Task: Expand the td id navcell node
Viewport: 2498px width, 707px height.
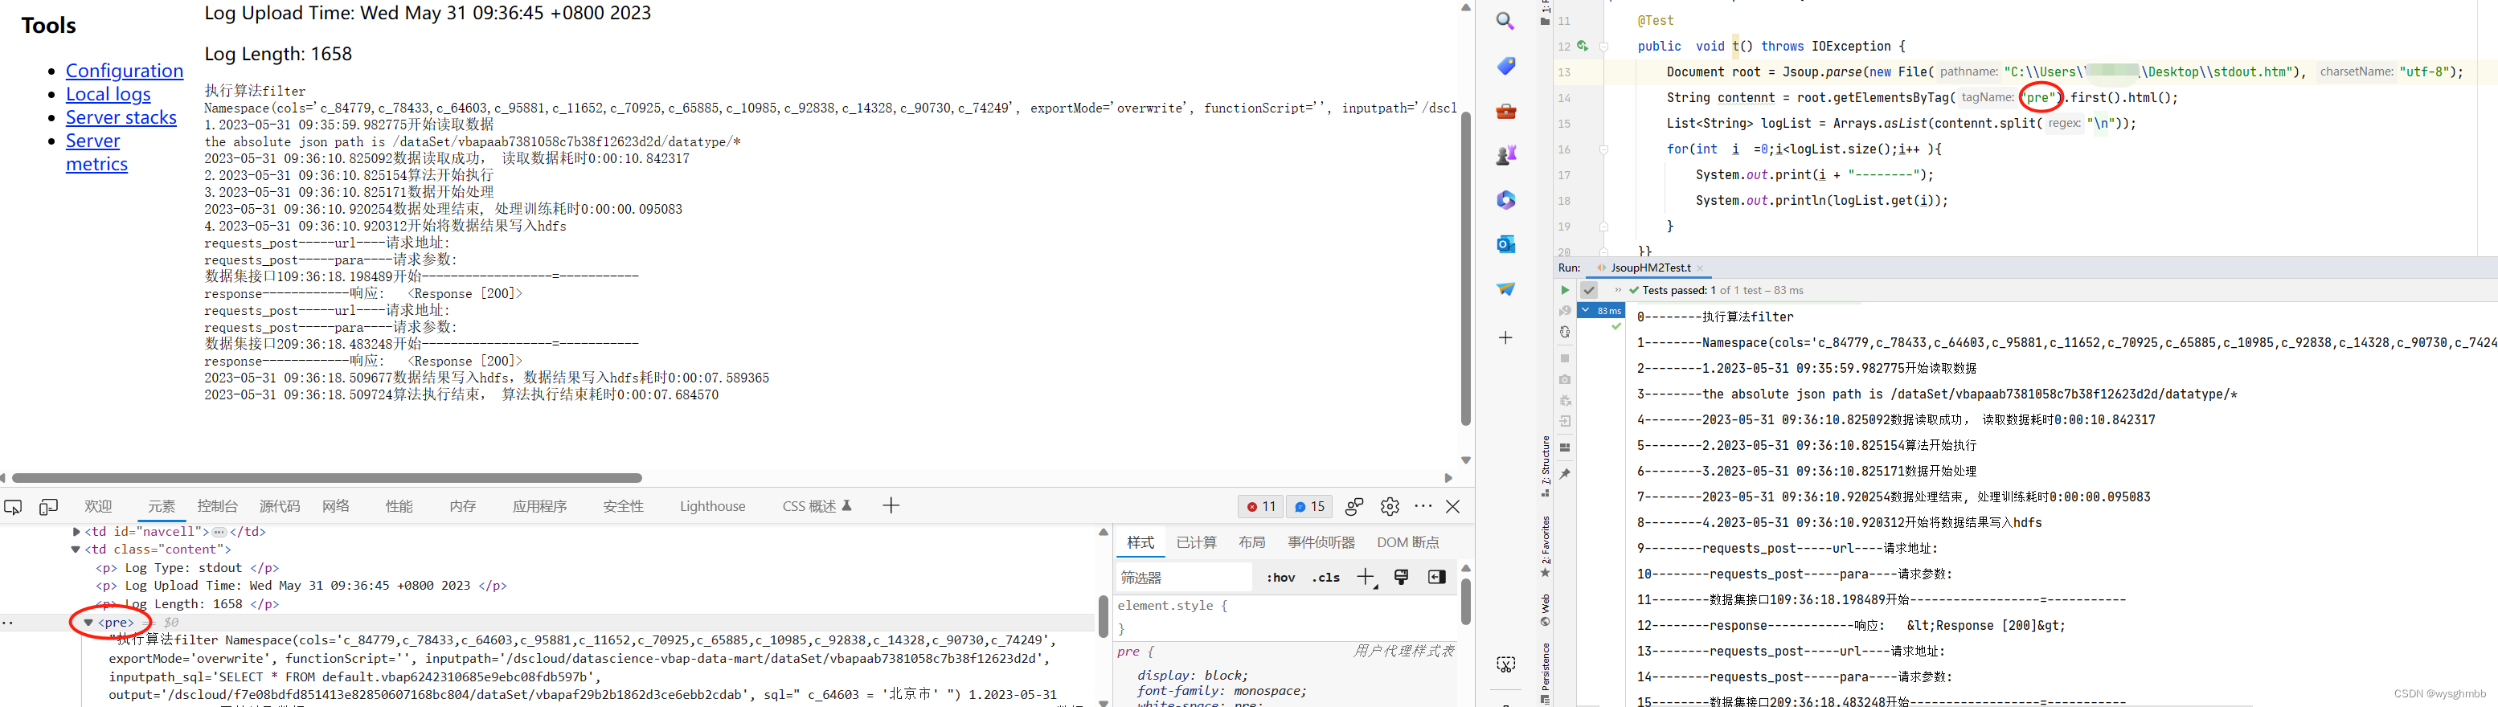Action: pyautogui.click(x=76, y=532)
